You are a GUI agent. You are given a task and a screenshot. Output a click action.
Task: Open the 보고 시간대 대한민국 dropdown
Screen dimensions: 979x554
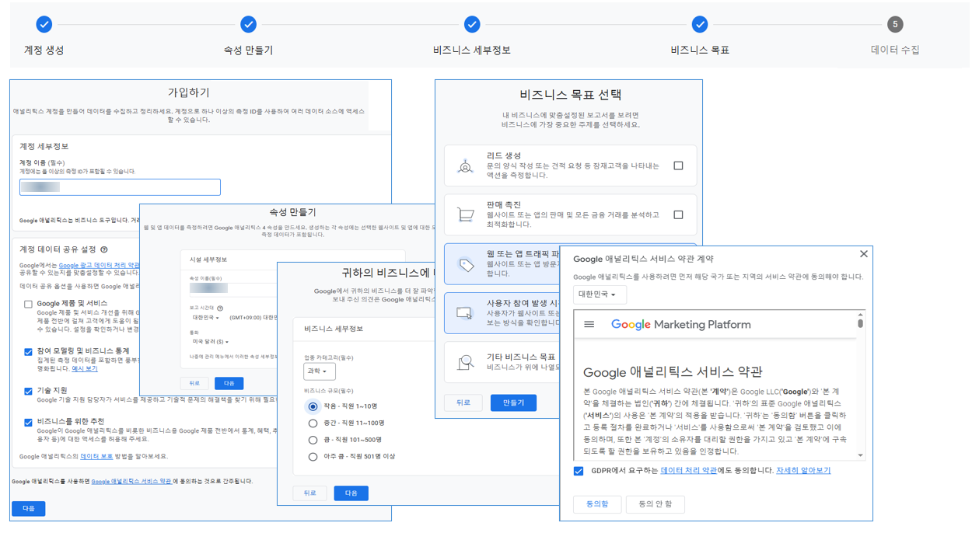(x=206, y=318)
